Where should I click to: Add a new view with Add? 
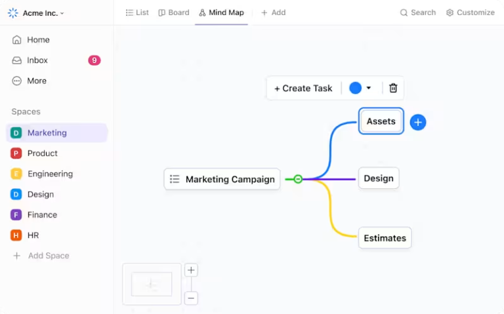(x=273, y=12)
